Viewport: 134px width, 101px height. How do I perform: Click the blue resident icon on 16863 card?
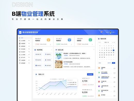[x=69, y=40]
